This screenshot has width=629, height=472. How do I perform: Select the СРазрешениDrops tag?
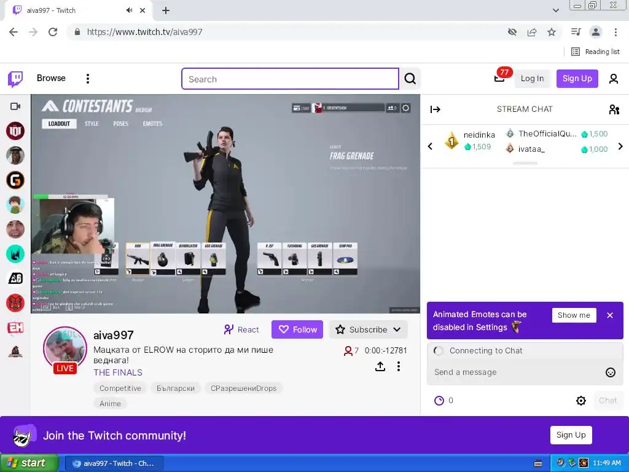[243, 388]
